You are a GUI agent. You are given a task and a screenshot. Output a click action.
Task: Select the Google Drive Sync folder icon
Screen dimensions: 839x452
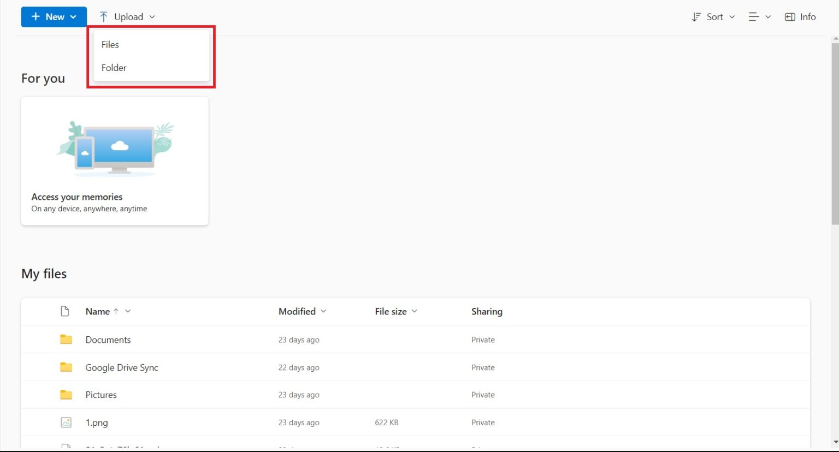pyautogui.click(x=66, y=367)
